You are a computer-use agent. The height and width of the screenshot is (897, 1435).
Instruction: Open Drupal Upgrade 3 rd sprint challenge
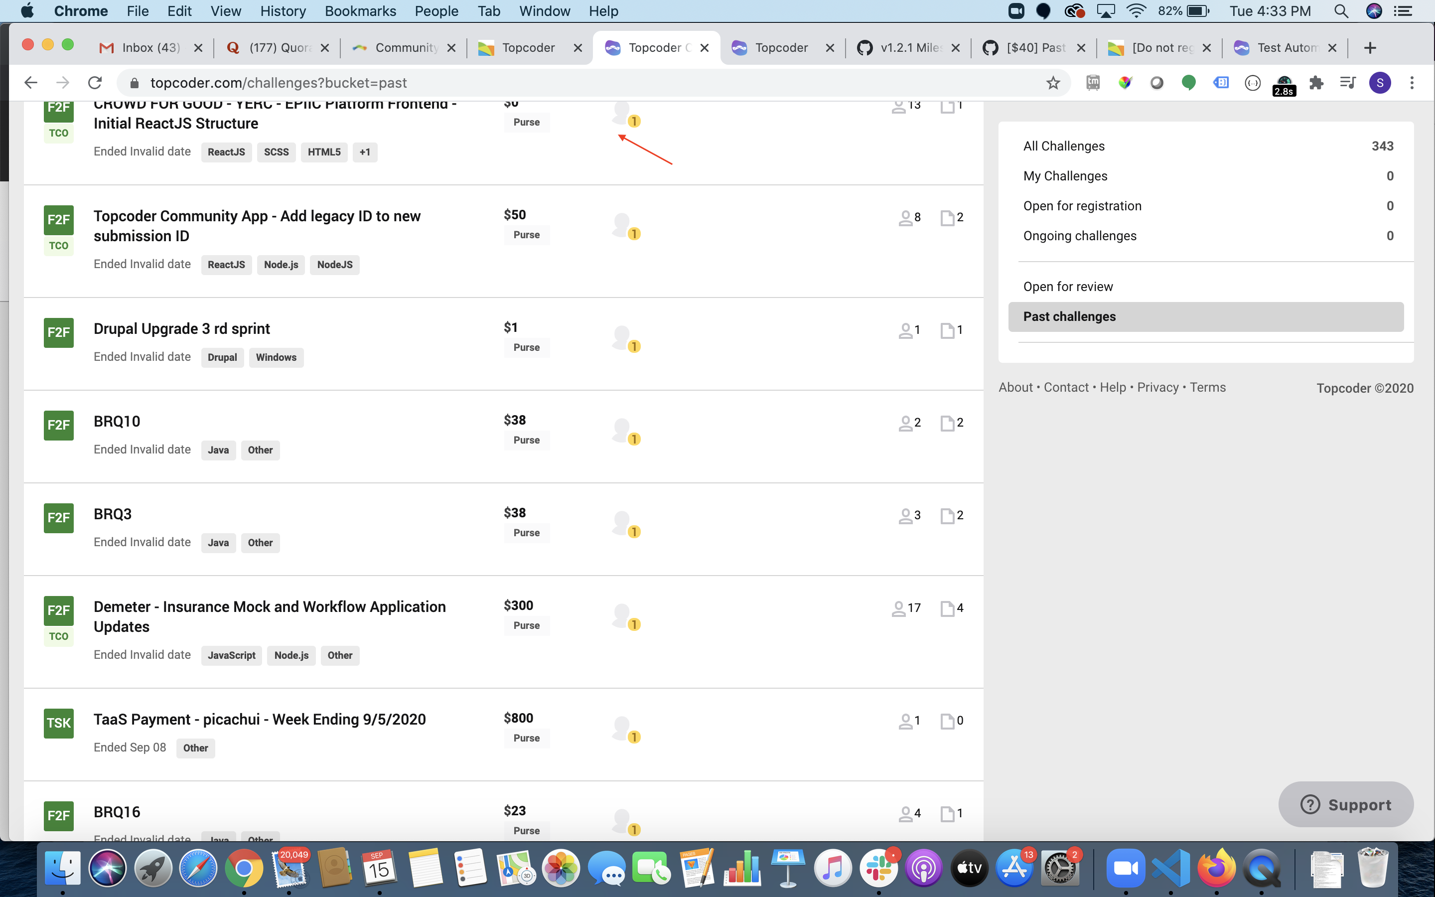pyautogui.click(x=181, y=329)
